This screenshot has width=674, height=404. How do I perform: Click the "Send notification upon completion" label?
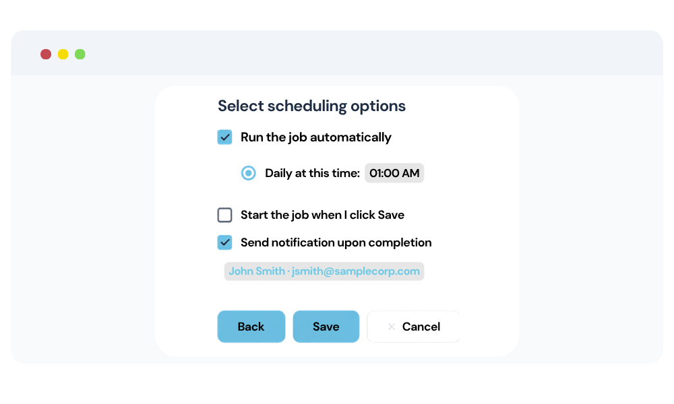click(x=336, y=242)
